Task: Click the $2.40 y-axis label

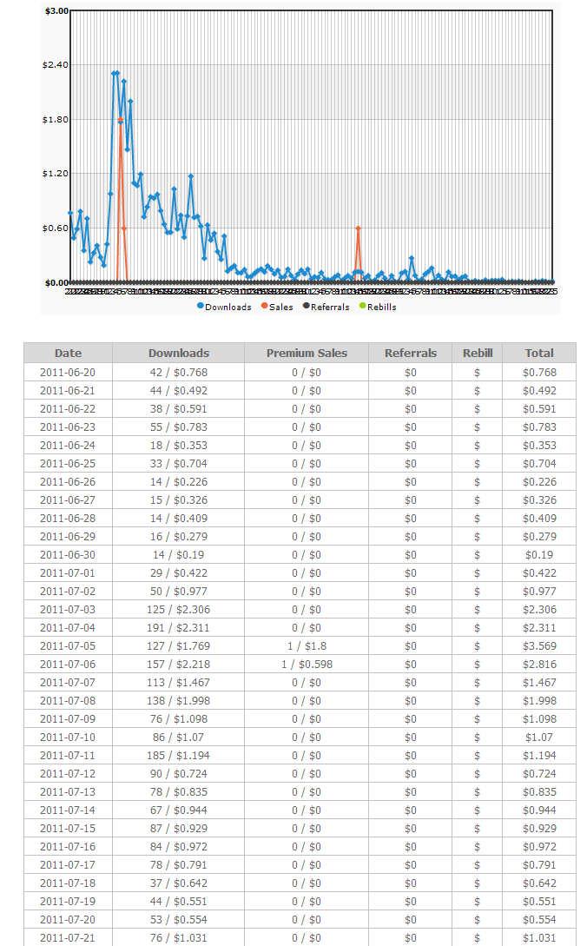Action: pos(55,64)
